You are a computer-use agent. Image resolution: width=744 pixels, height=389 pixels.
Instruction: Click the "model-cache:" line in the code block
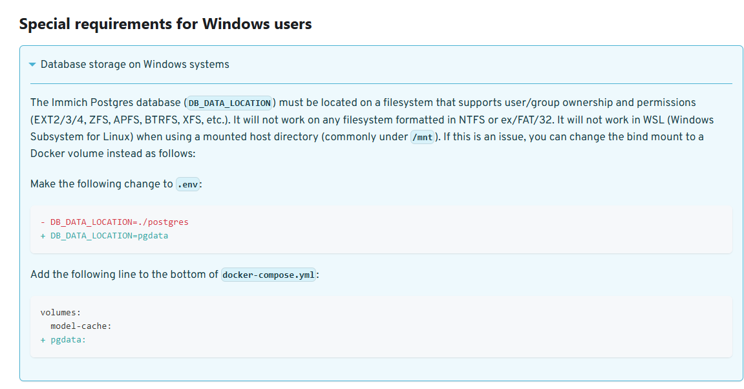tap(81, 326)
